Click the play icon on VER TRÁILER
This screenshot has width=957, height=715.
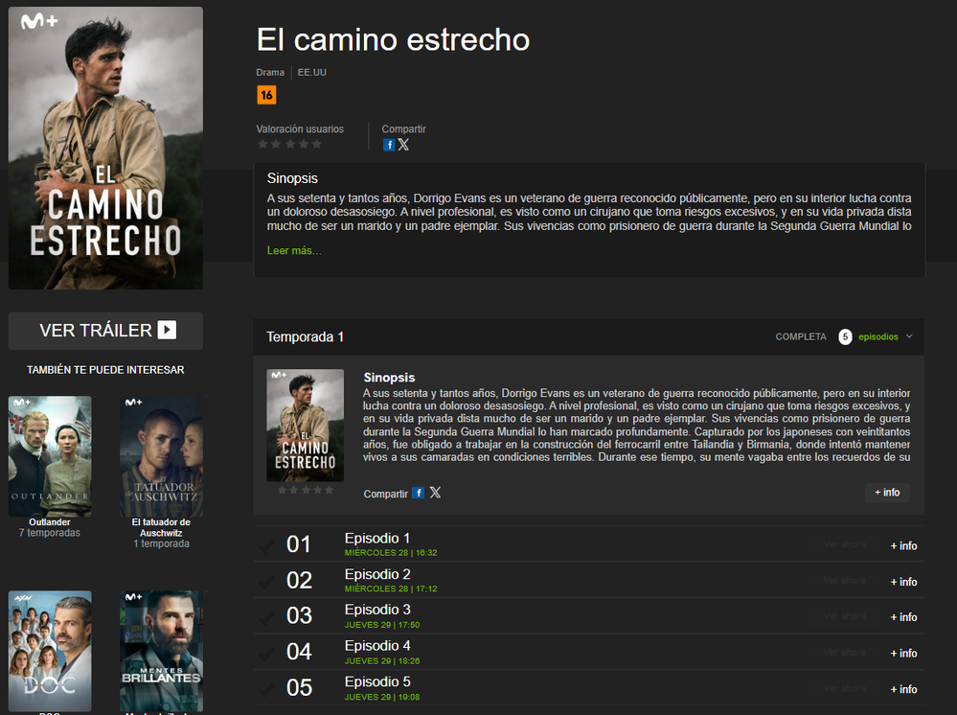(167, 331)
